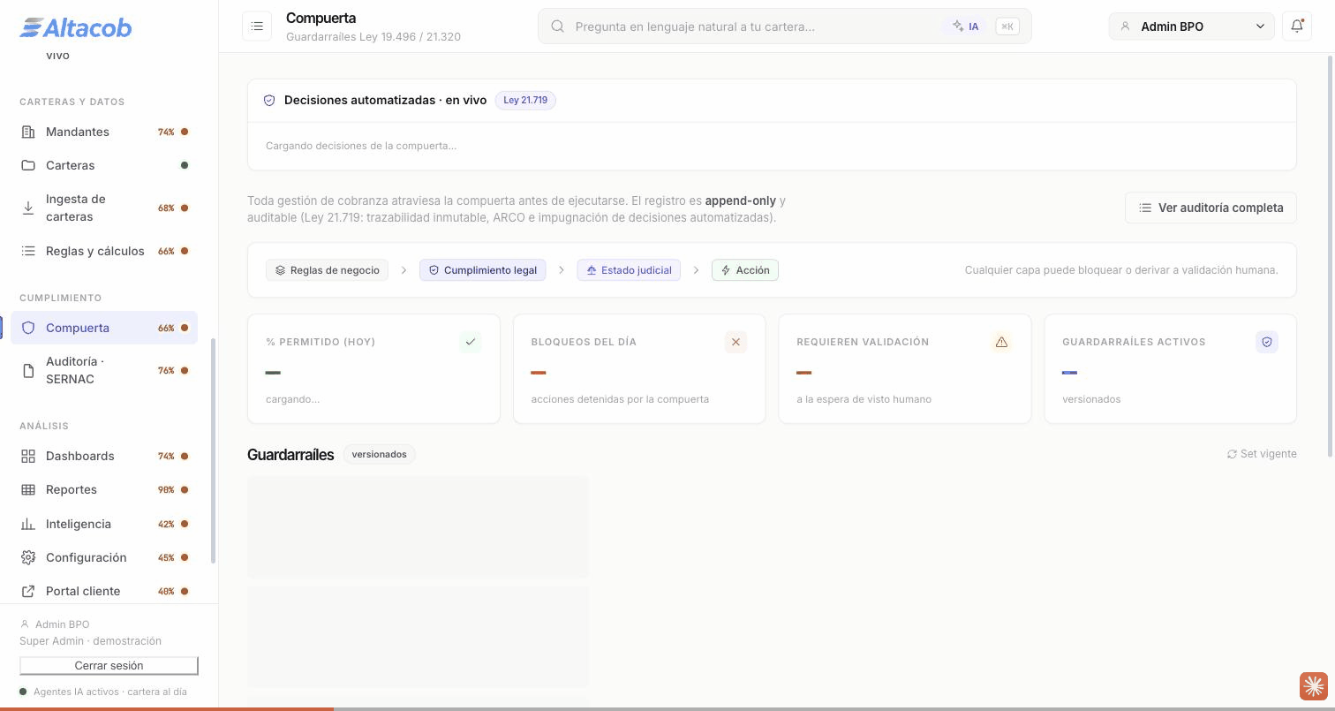The image size is (1335, 711).
Task: Click the Inteligencia bar chart icon
Action: click(x=28, y=524)
